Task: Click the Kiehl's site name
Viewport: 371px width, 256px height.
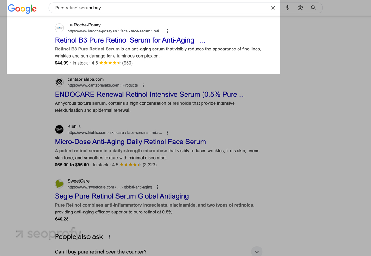Action: pos(74,127)
